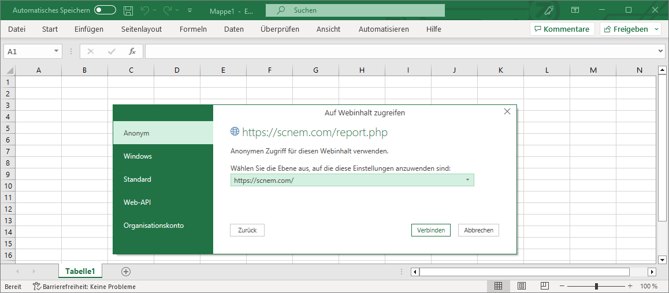The width and height of the screenshot is (669, 293).
Task: Select the Standard authentication option
Action: (163, 179)
